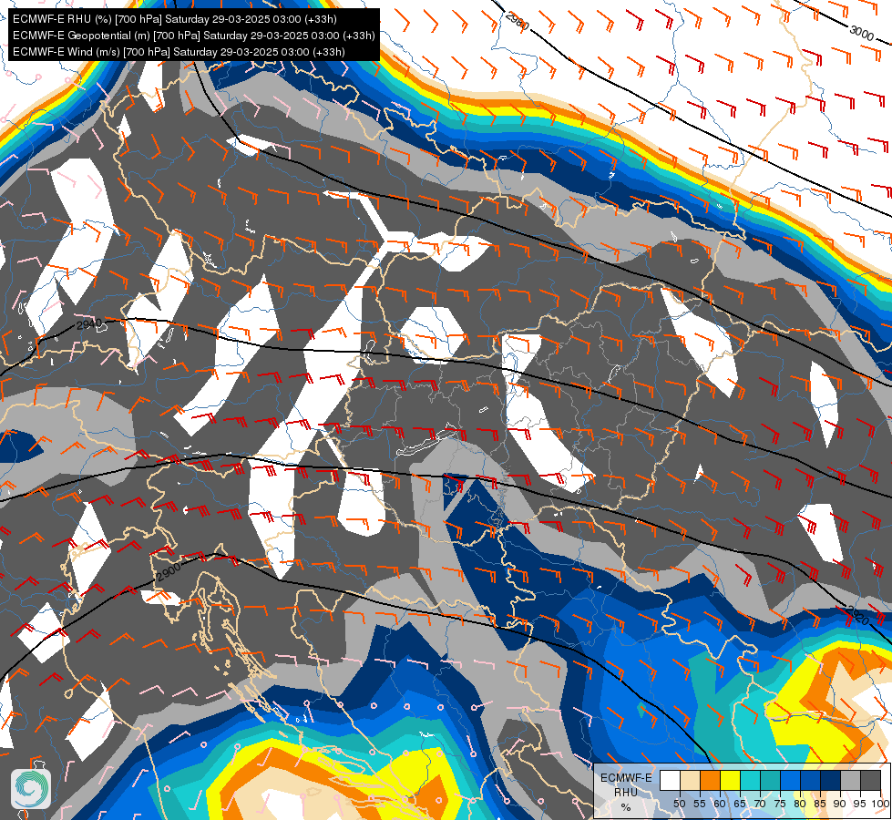The height and width of the screenshot is (820, 892).
Task: Pick the teal 70–75% legend swatch
Action: click(770, 780)
